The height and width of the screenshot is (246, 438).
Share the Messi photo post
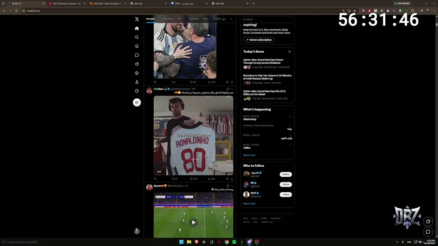[x=232, y=82]
